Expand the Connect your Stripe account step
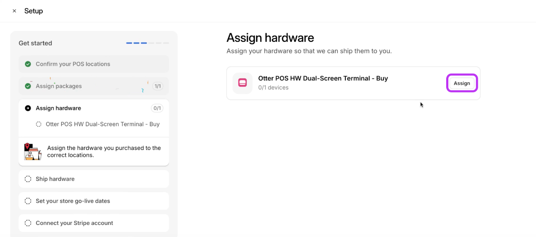The image size is (536, 237). coord(74,223)
